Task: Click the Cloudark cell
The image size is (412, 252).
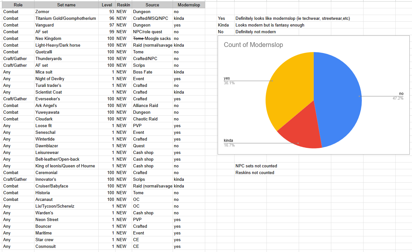Action: [x=66, y=119]
